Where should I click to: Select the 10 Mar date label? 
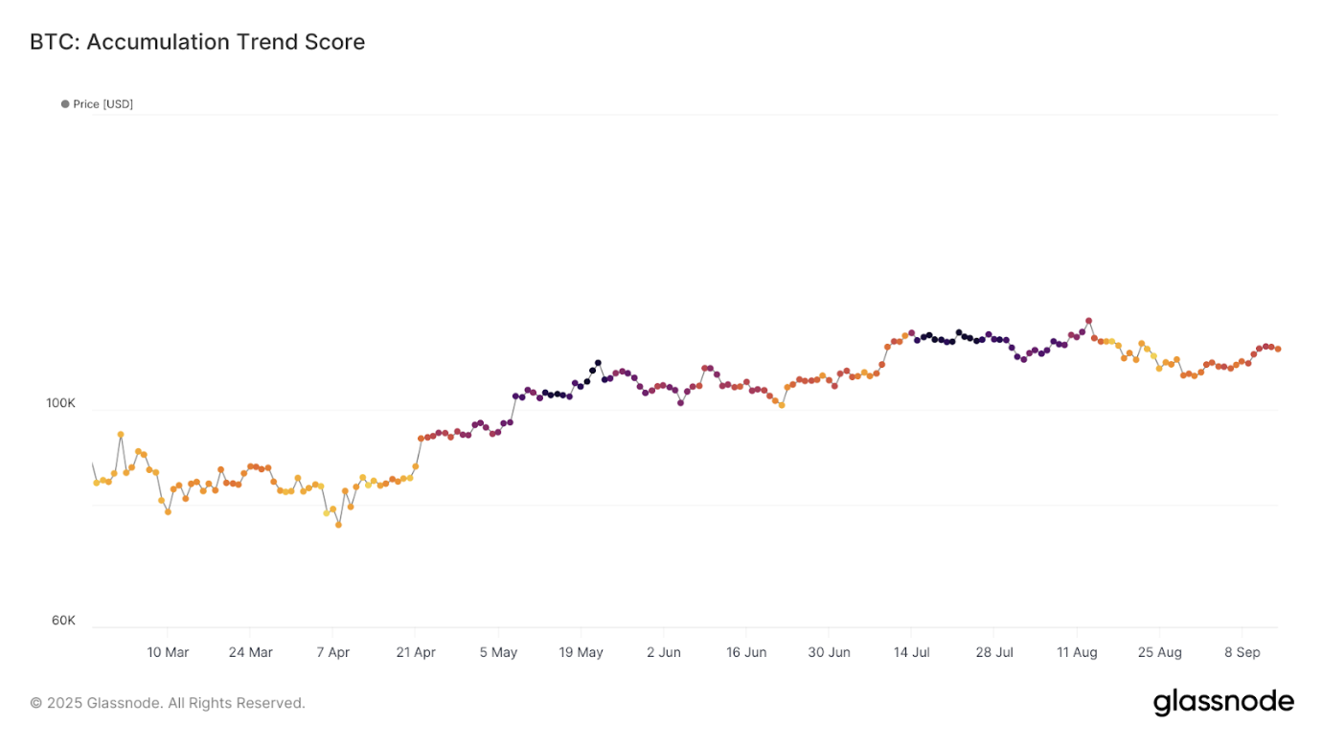[x=168, y=652]
